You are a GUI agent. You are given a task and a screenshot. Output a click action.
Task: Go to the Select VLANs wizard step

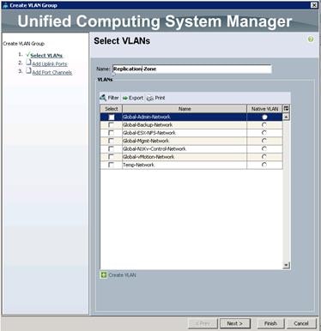[46, 56]
